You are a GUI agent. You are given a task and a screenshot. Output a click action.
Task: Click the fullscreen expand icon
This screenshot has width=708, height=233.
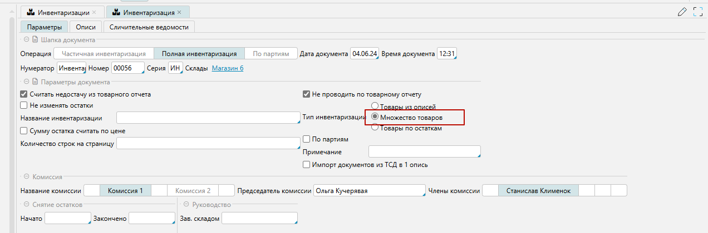(698, 12)
